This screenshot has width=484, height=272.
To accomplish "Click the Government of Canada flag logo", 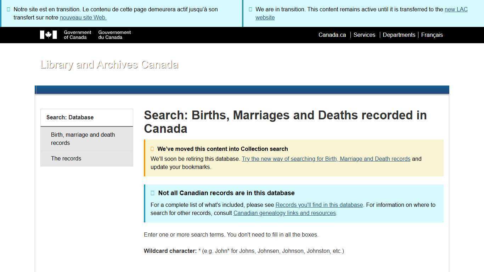I will click(48, 35).
